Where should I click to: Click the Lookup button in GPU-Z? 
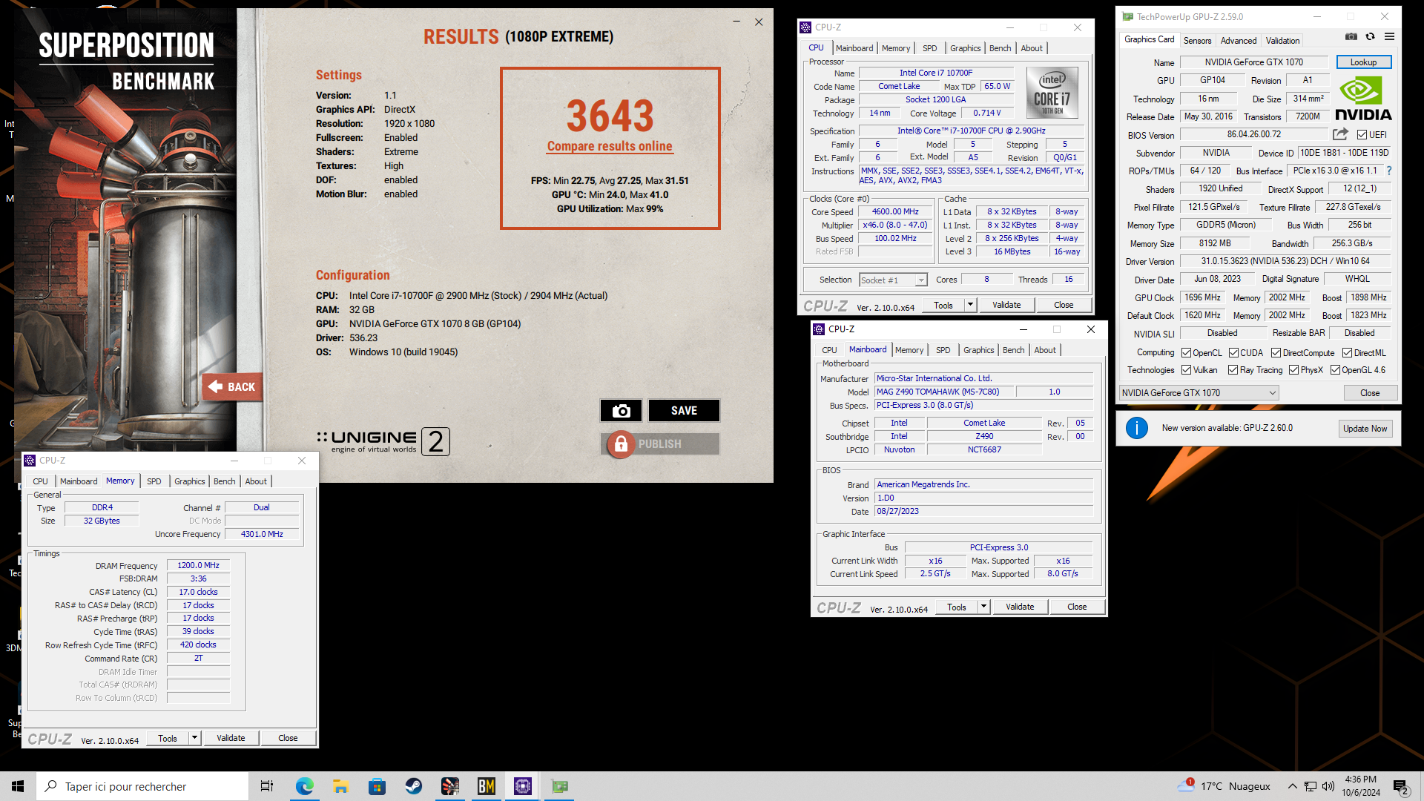1363,62
